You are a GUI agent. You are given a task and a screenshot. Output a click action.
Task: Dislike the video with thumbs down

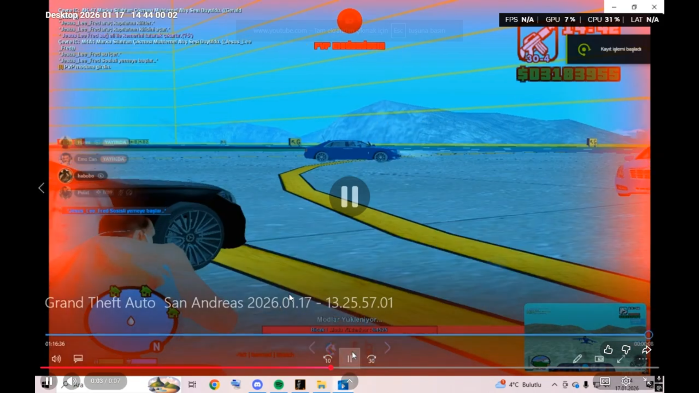click(x=626, y=350)
